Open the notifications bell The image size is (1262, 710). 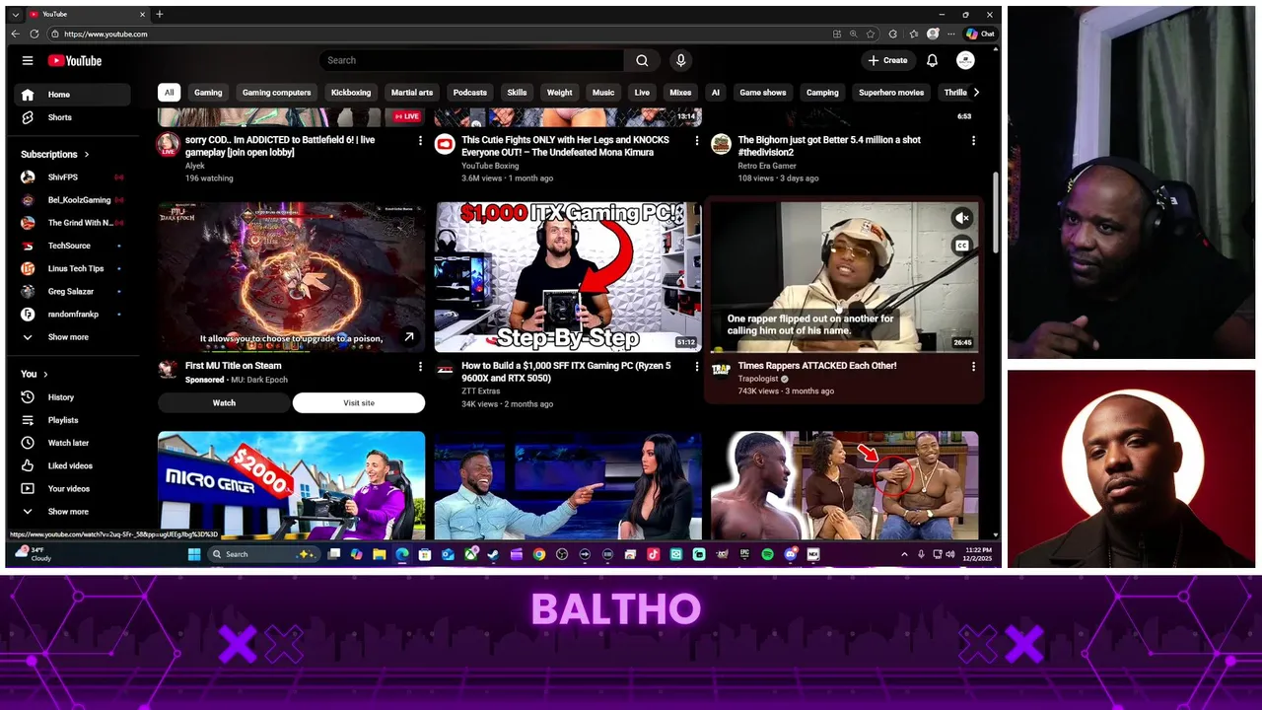tap(932, 60)
